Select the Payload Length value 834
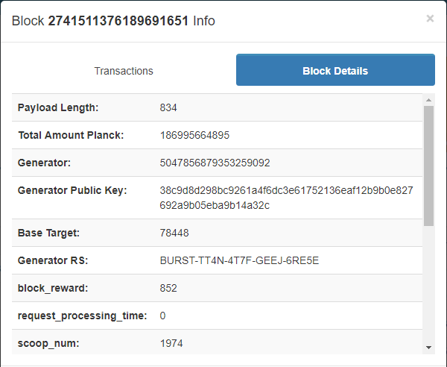 pos(168,107)
